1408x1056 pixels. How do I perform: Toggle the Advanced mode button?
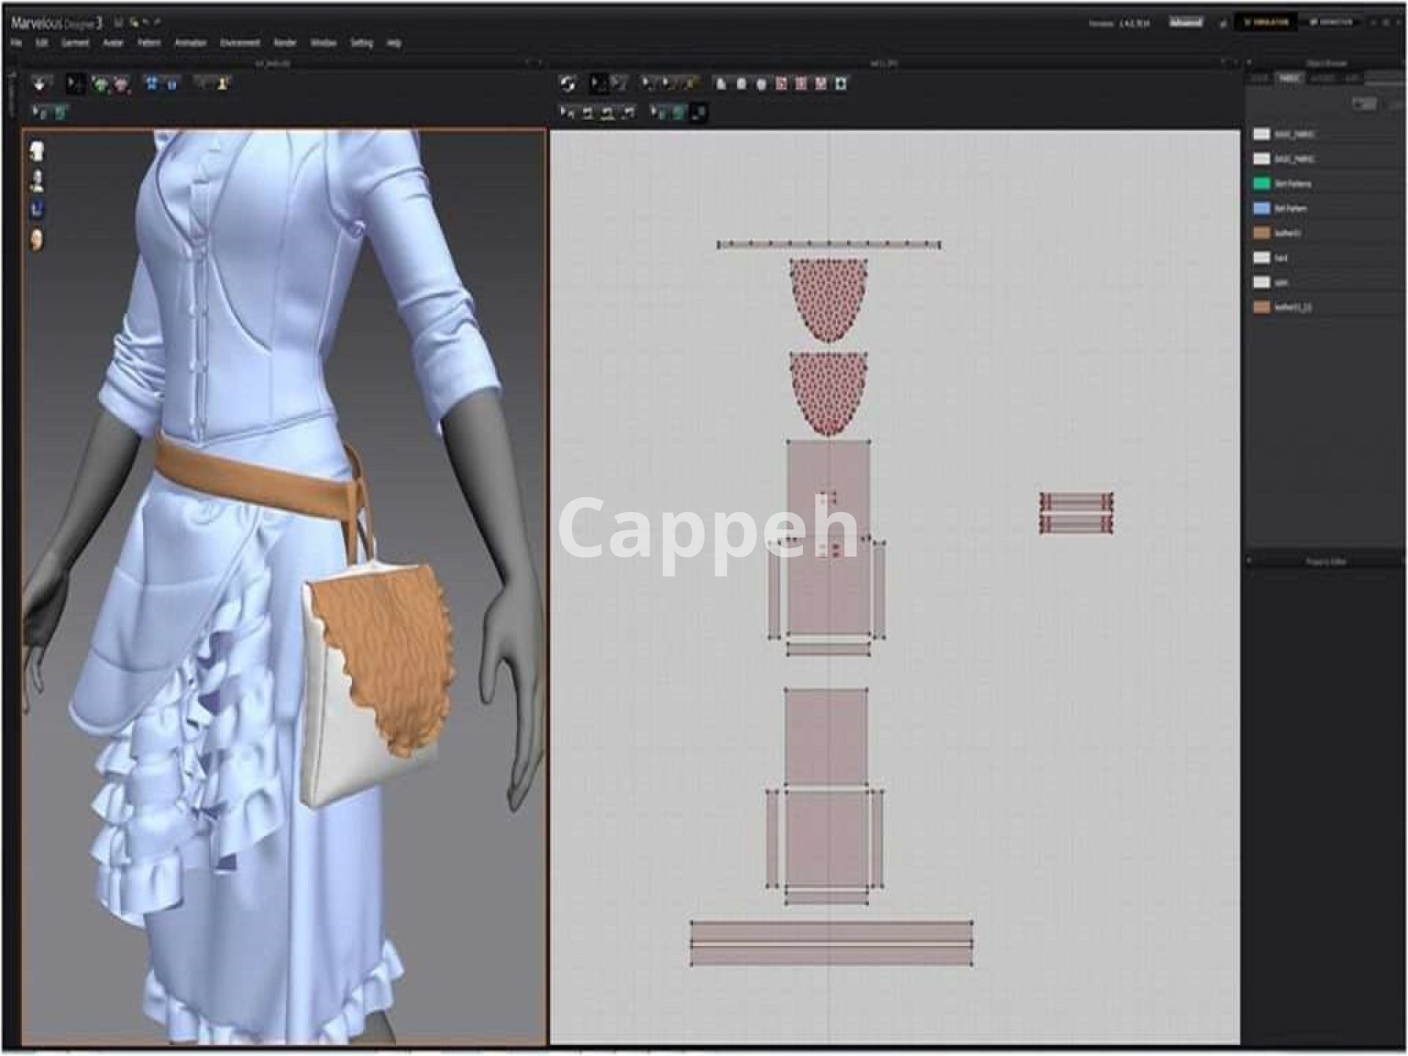coord(1186,23)
